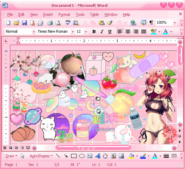This screenshot has height=169, width=185.
Task: Toggle Show/Hide paragraph marks
Action: point(151,23)
